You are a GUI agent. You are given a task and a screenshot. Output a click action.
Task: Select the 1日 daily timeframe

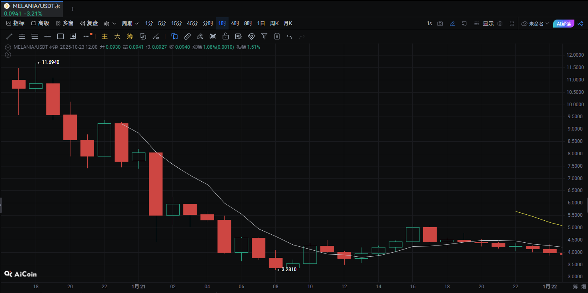tap(261, 24)
